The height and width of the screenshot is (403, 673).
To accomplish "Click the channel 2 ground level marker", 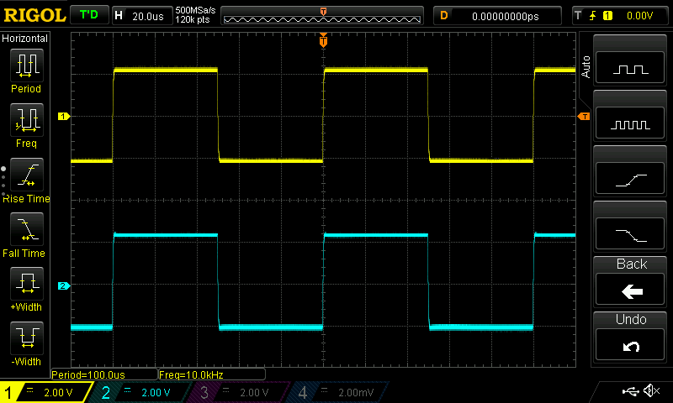I will [64, 285].
